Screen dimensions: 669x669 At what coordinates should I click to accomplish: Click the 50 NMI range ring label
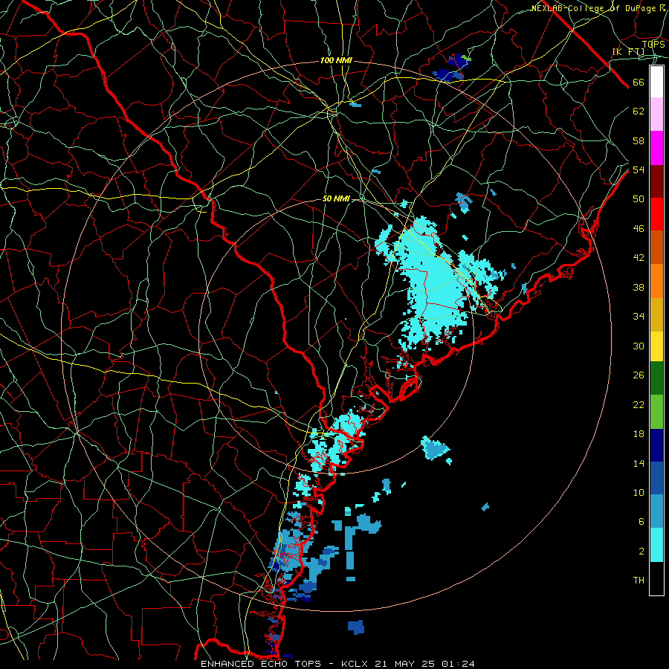point(336,198)
